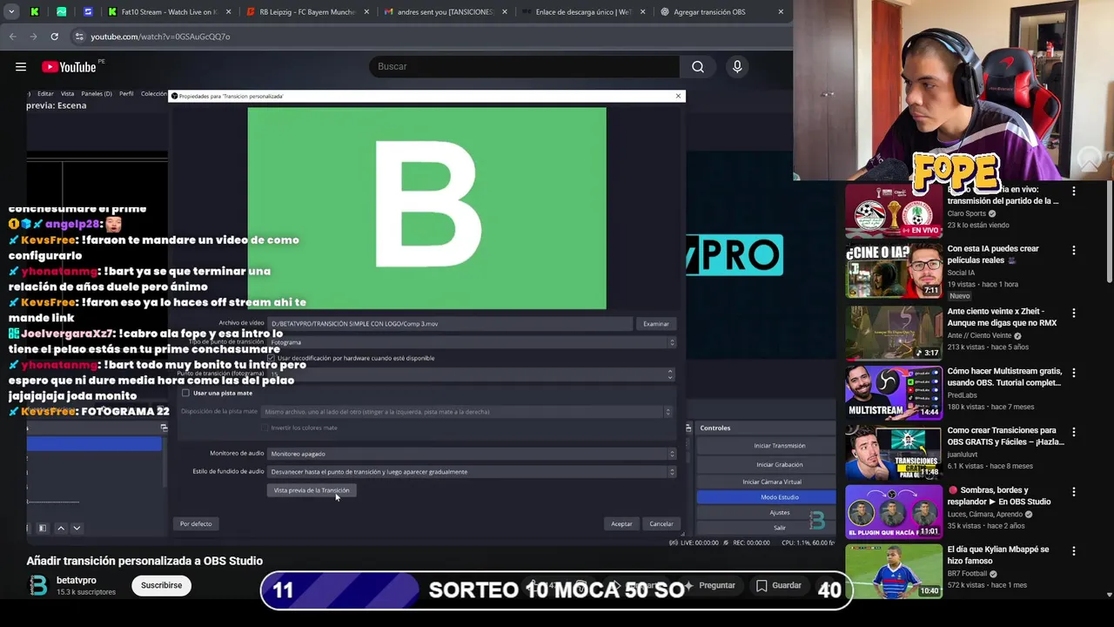The height and width of the screenshot is (627, 1114).
Task: Click the YouTube Buscar search field
Action: click(x=525, y=66)
